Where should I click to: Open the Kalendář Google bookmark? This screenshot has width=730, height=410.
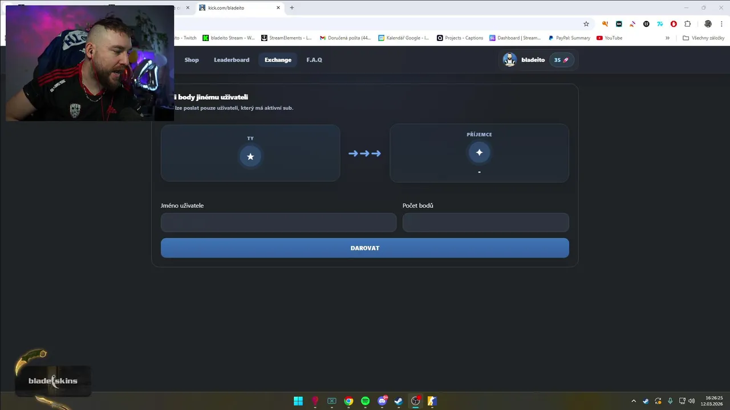click(404, 38)
